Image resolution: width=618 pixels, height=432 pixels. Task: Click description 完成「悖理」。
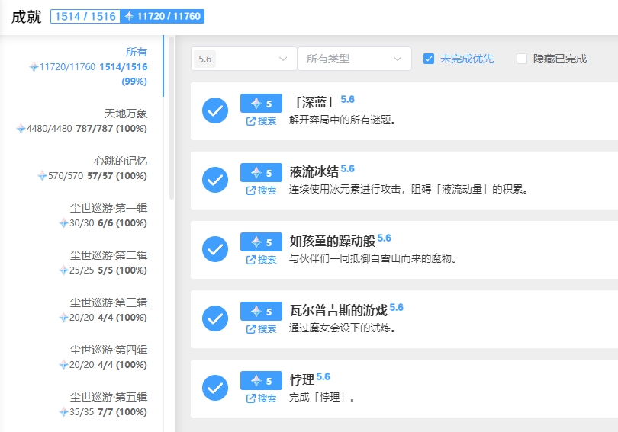pos(322,397)
